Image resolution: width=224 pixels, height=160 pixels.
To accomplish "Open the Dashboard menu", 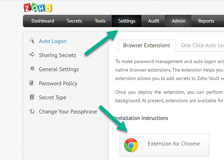I will [x=43, y=21].
